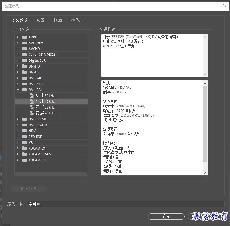Click the 总视频轨道数: 3 text line
This screenshot has height=226, width=230.
point(116,148)
